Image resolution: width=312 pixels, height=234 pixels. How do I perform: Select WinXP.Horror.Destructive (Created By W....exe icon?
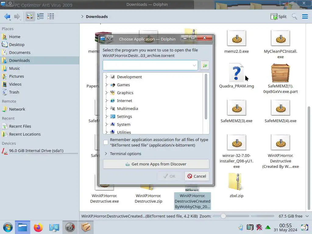tap(280, 142)
